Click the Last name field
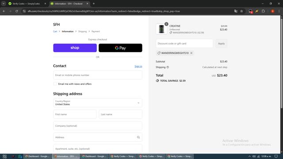 [x=121, y=114]
